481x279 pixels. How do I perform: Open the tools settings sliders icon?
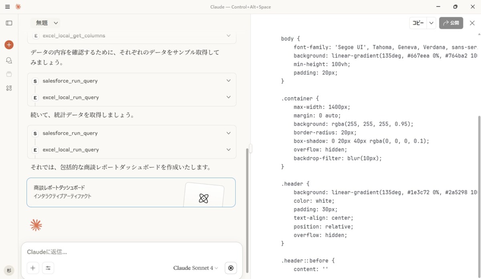click(x=48, y=268)
